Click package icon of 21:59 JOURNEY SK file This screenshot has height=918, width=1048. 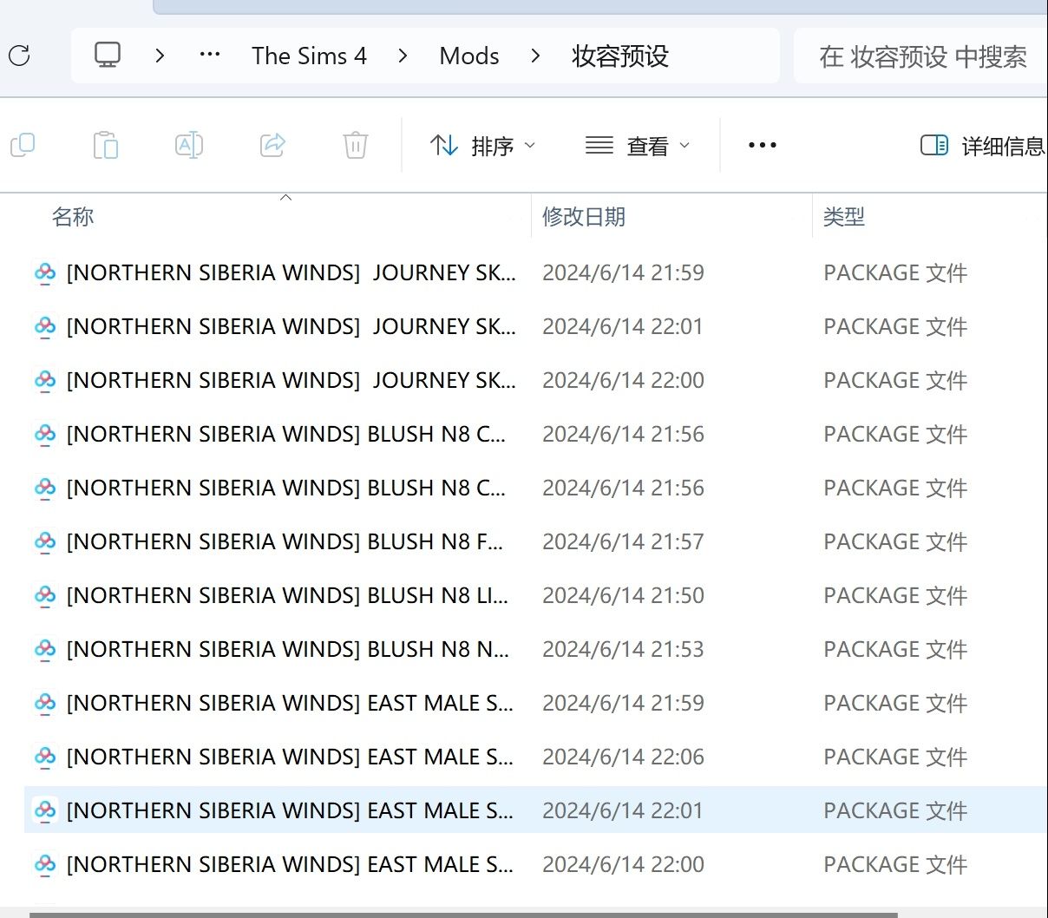(45, 273)
